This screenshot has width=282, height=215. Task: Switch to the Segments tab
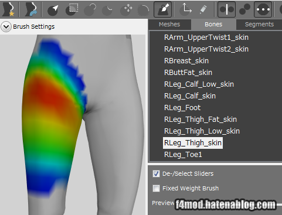pyautogui.click(x=259, y=24)
